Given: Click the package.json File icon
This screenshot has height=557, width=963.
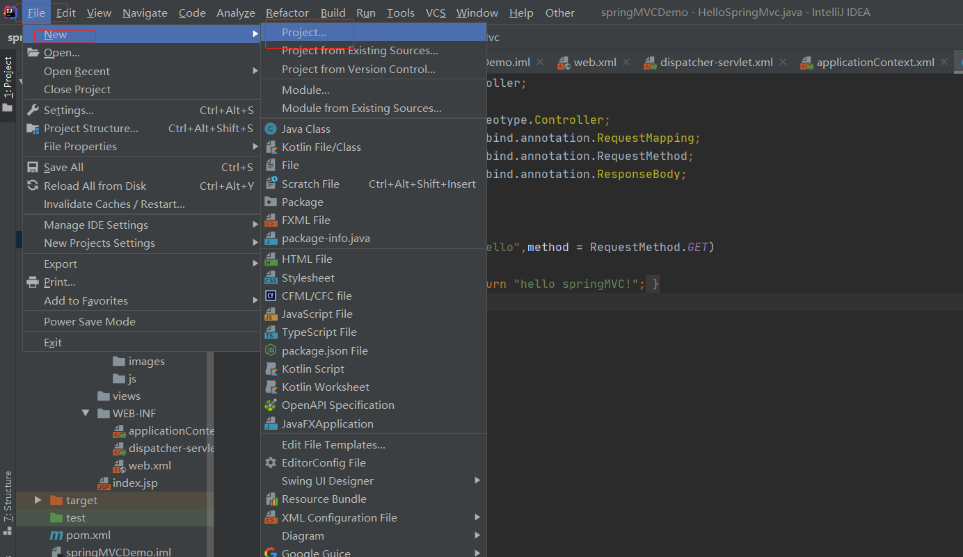Looking at the screenshot, I should (x=271, y=350).
